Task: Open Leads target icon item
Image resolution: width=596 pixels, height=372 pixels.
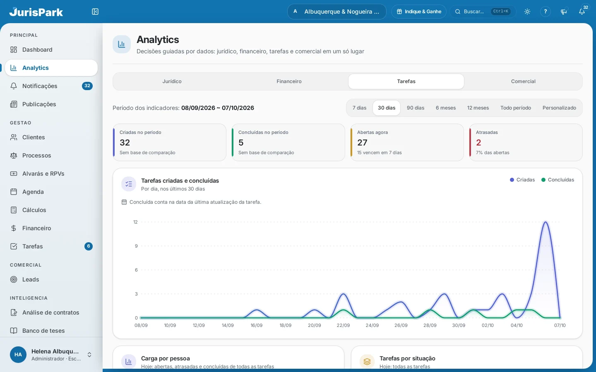Action: (x=51, y=279)
